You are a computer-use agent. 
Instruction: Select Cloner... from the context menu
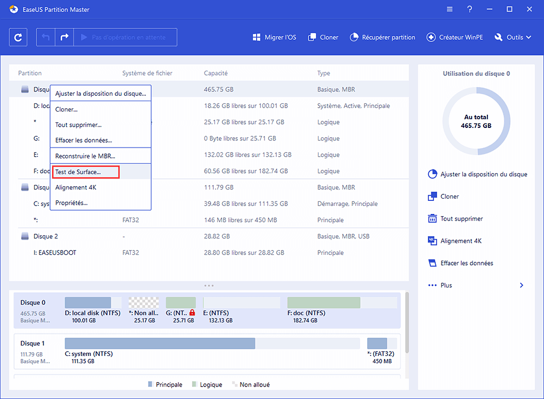click(x=101, y=109)
